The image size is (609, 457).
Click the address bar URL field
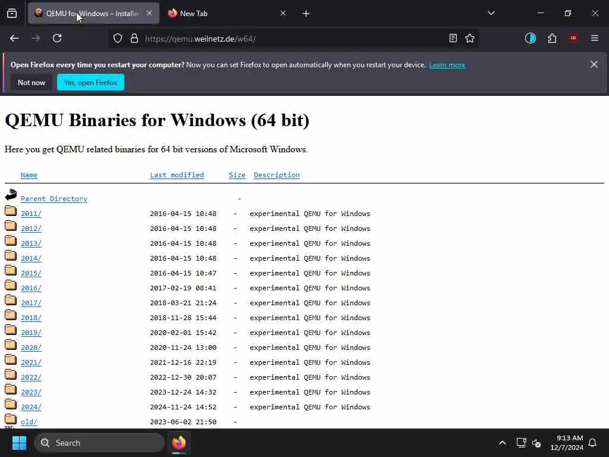click(x=293, y=39)
